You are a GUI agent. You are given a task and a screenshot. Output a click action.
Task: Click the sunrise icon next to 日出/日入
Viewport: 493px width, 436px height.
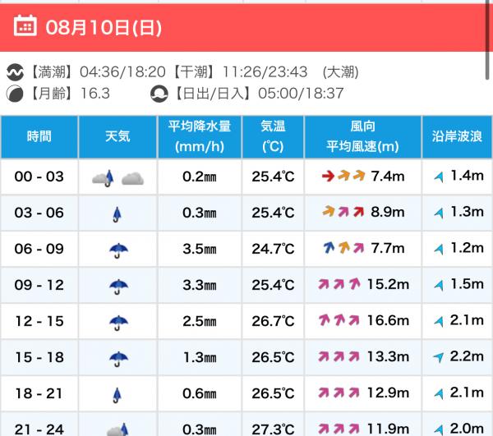click(159, 94)
